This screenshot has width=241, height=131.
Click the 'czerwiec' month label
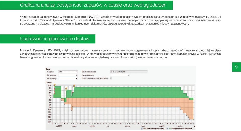127,126
